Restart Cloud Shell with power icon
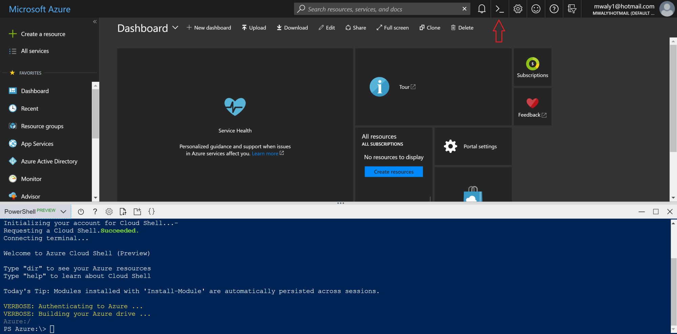 point(81,212)
